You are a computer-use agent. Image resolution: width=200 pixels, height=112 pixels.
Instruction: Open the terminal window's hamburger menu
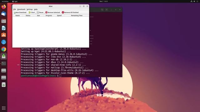click(x=107, y=10)
